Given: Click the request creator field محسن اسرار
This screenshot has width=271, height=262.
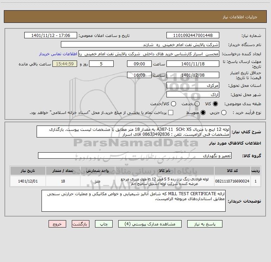Looking at the screenshot, I should coord(149,54).
